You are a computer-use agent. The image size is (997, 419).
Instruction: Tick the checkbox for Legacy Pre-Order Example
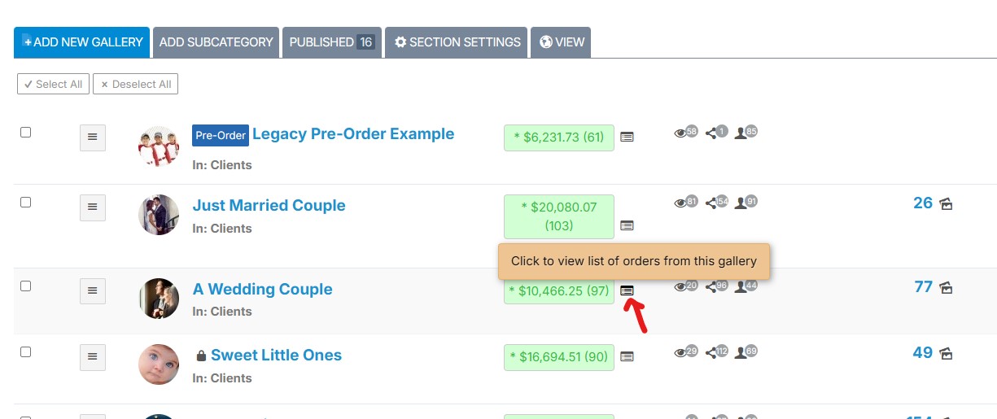[x=25, y=132]
